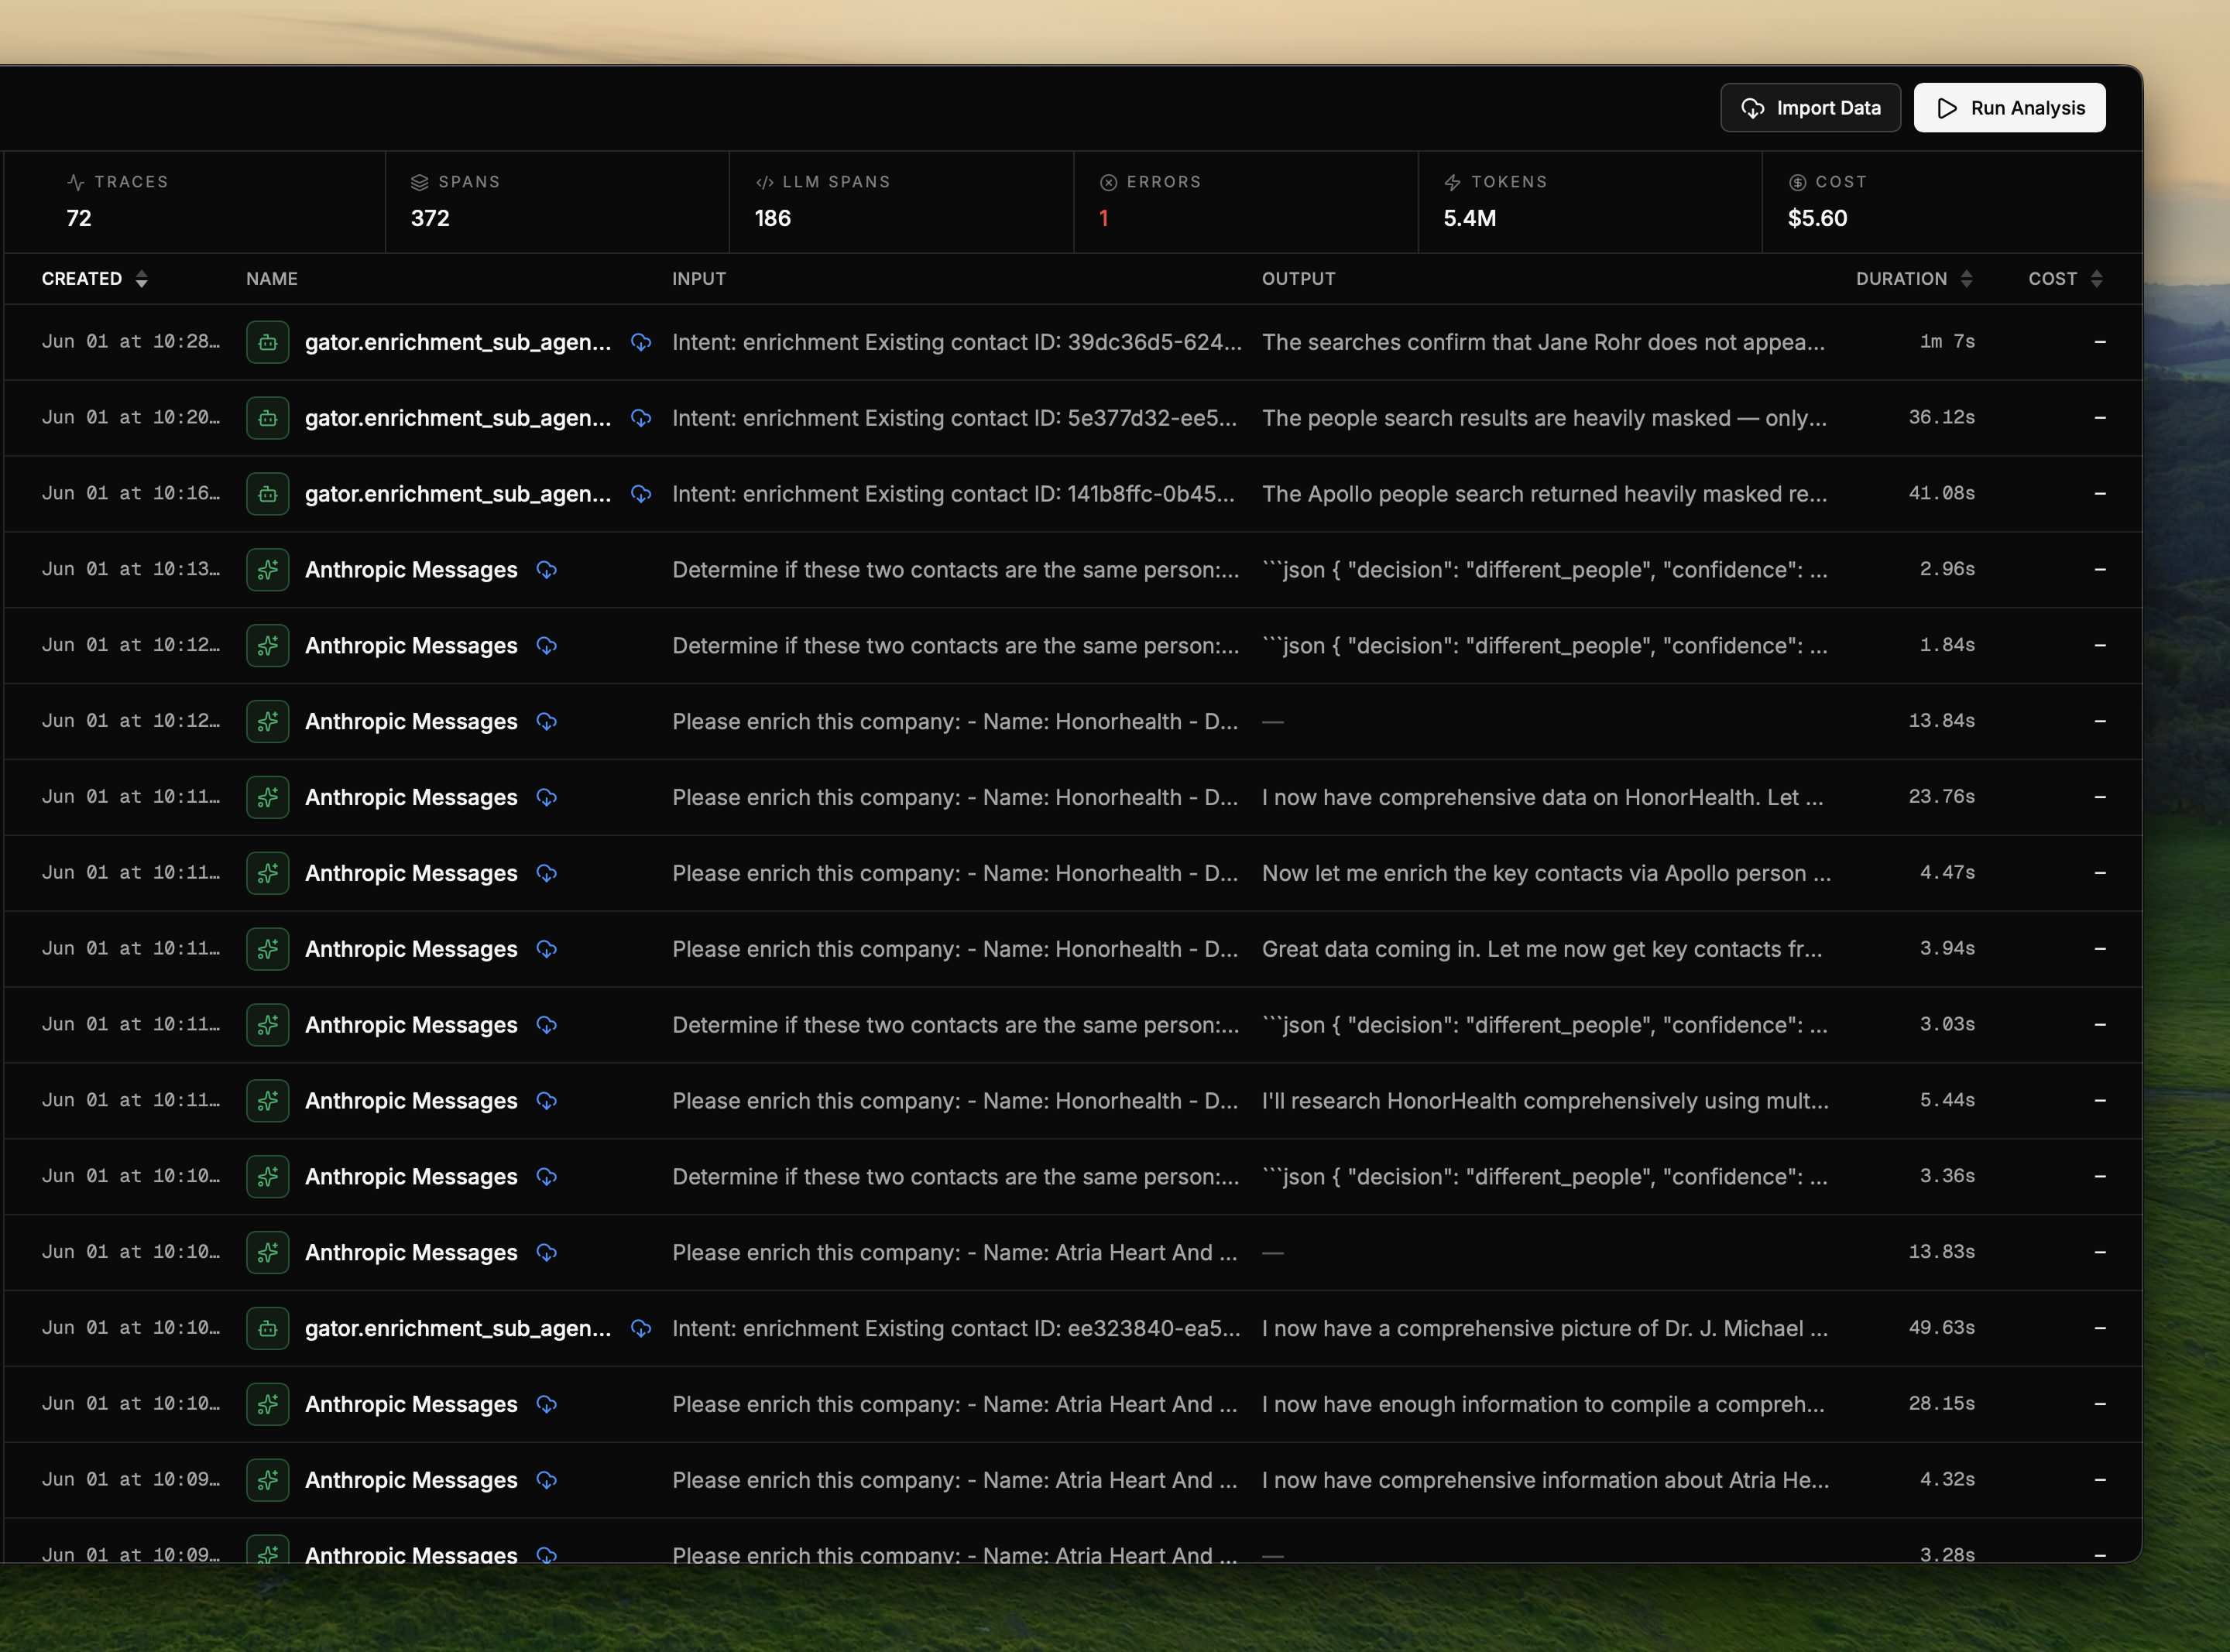This screenshot has width=2230, height=1652.
Task: Click the cloud import icon in the 13.83s row
Action: [x=546, y=1252]
